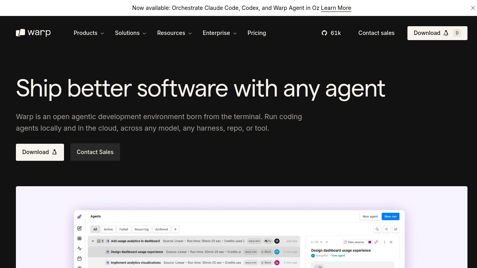Screen dimensions: 477x268
Task: Switch to the Failed tab
Action: (124, 229)
